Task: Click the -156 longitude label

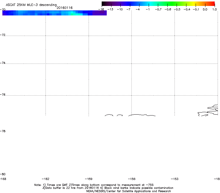Action: point(132,179)
